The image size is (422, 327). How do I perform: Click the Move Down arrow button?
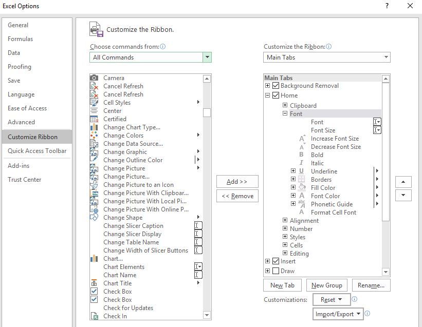403,196
